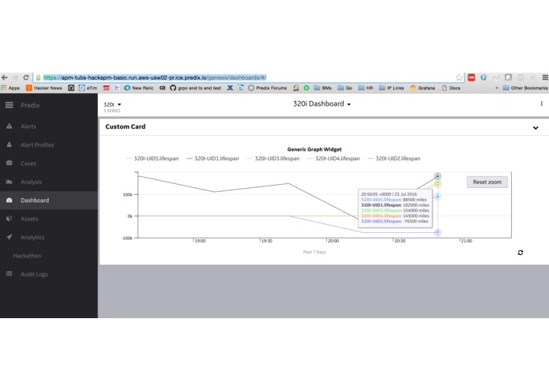Click the Past 7 Days label
The height and width of the screenshot is (390, 549).
(x=314, y=252)
